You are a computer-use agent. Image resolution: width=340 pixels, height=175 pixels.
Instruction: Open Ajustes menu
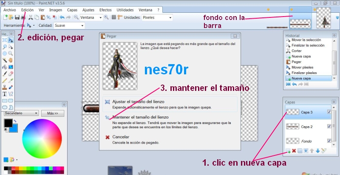coord(88,10)
